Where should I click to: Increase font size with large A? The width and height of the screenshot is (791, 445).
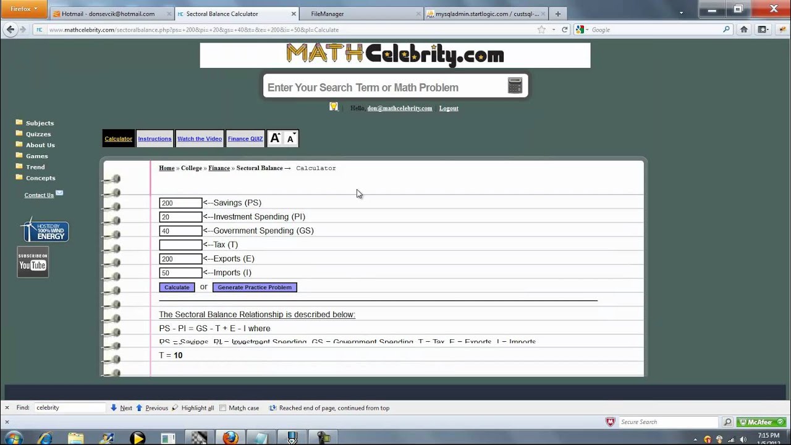tap(275, 138)
